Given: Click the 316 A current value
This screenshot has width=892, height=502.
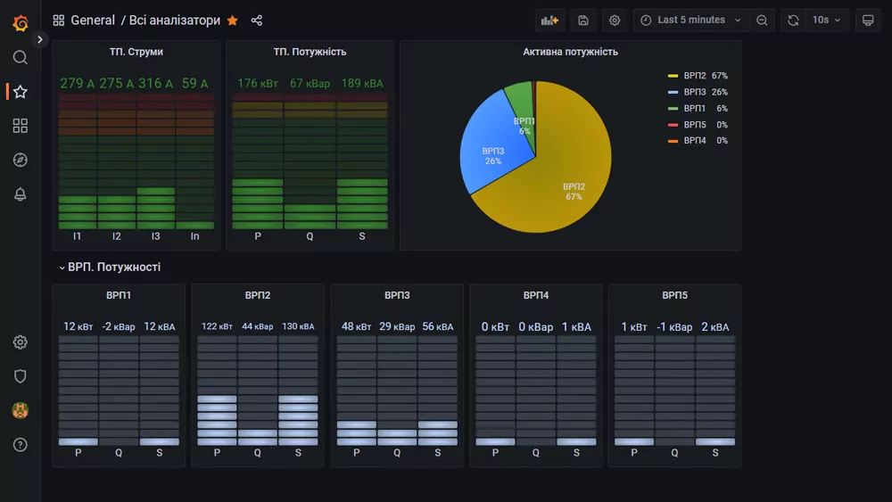Looking at the screenshot, I should pyautogui.click(x=155, y=84).
